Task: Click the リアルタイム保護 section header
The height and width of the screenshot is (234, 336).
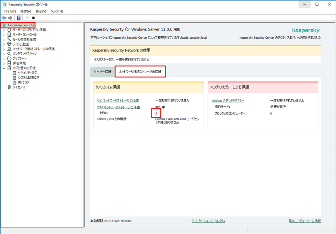Action: coord(148,87)
